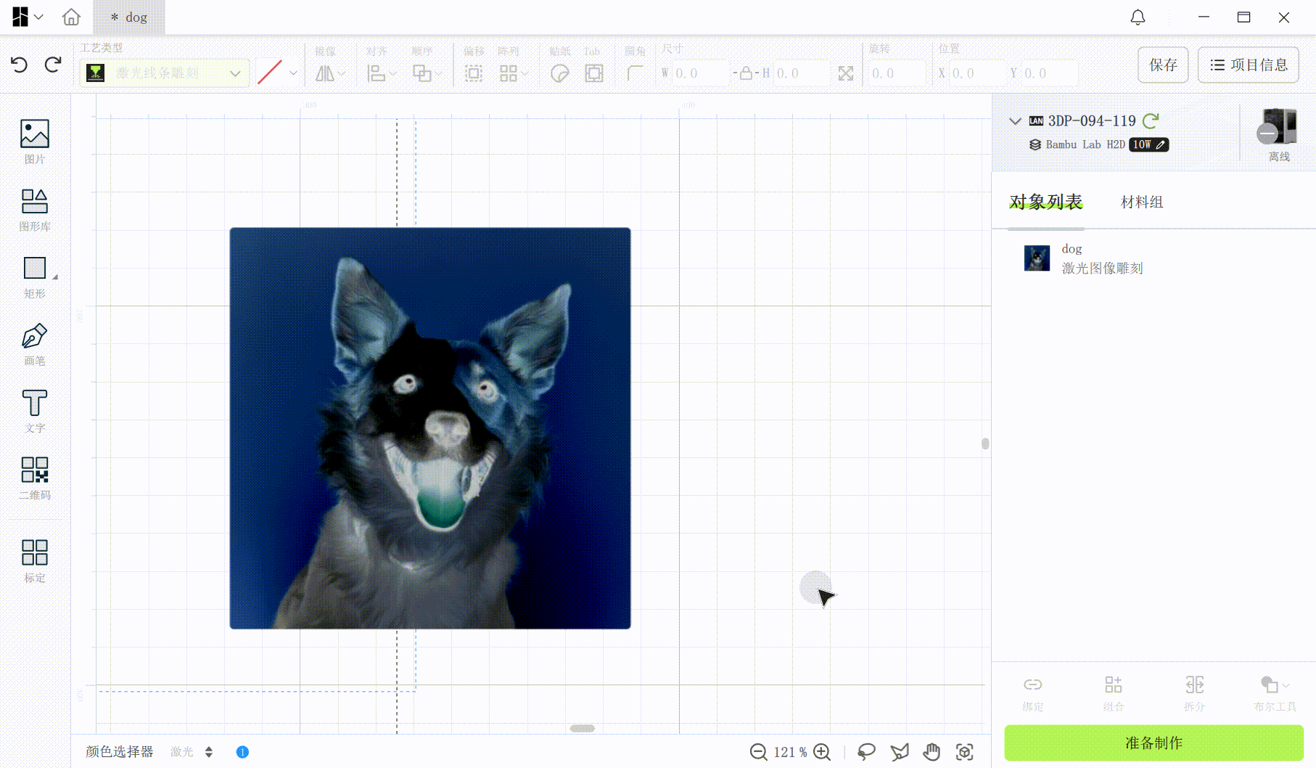
Task: Click the fit-view cube icon
Action: (x=965, y=752)
